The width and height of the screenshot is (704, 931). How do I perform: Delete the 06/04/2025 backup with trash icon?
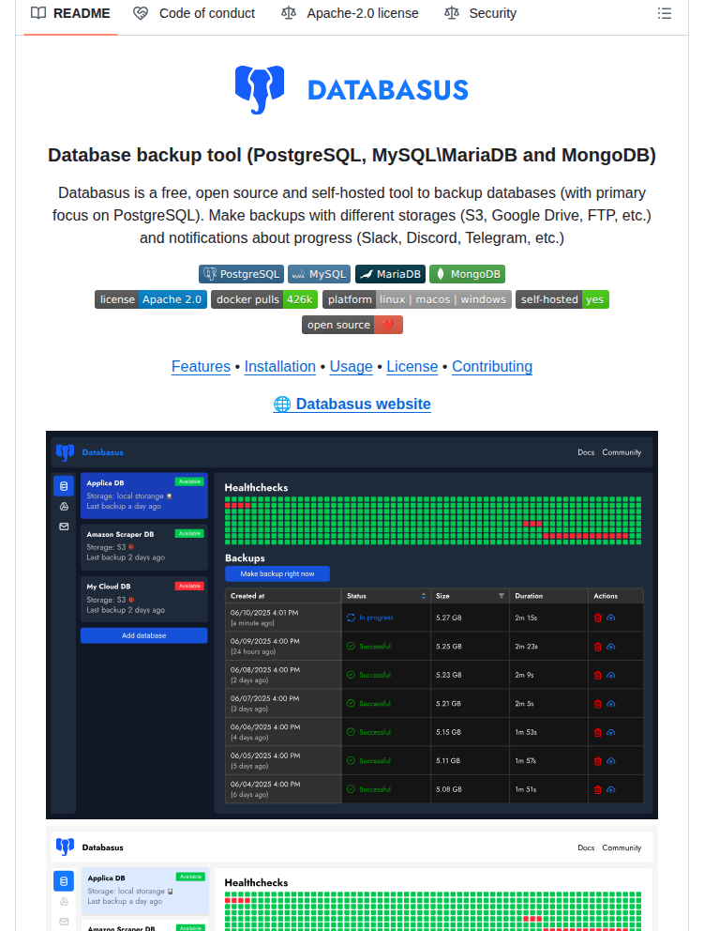pyautogui.click(x=598, y=789)
